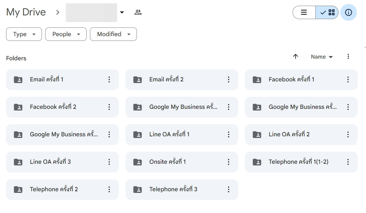Open the view details info icon

349,12
